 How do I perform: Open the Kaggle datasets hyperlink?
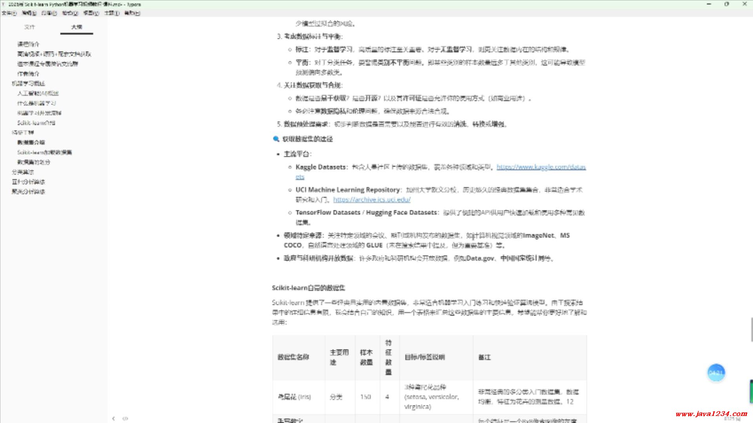(541, 167)
